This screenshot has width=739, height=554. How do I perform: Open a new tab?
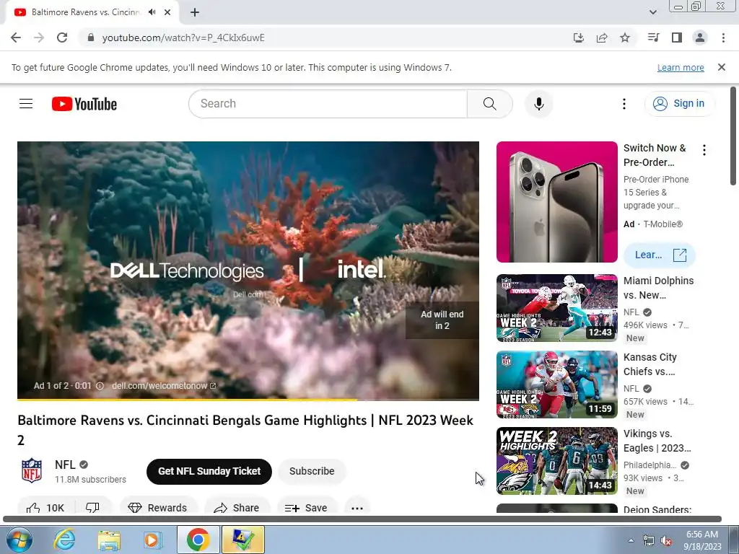pyautogui.click(x=195, y=12)
